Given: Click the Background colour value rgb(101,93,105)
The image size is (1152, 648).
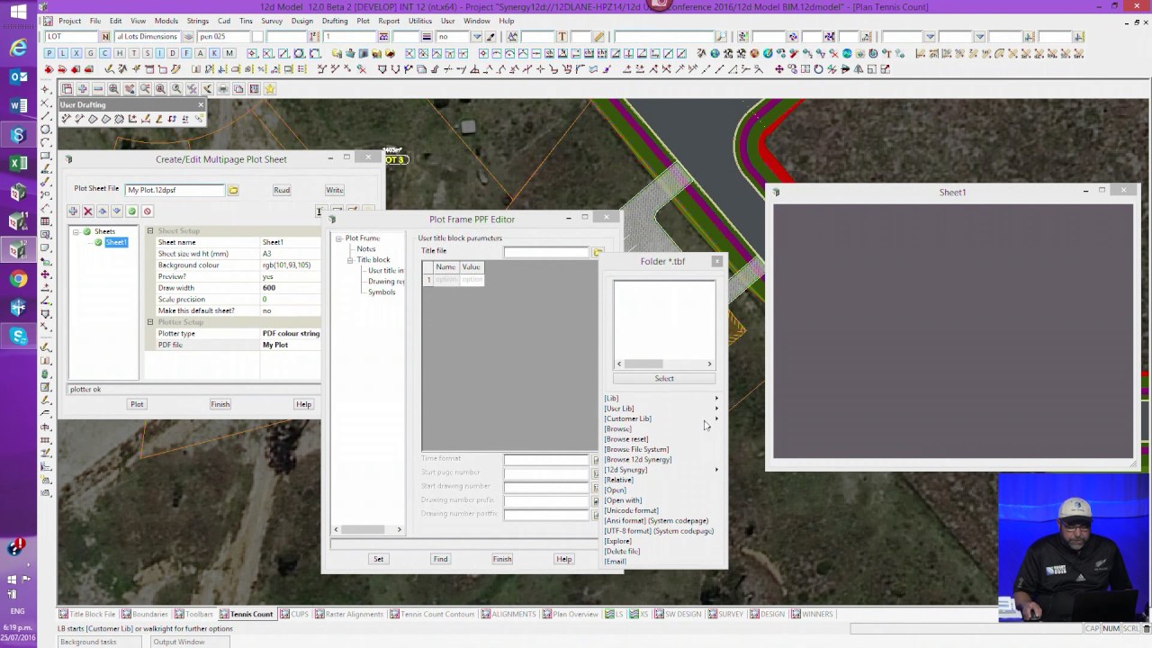Looking at the screenshot, I should pyautogui.click(x=287, y=265).
